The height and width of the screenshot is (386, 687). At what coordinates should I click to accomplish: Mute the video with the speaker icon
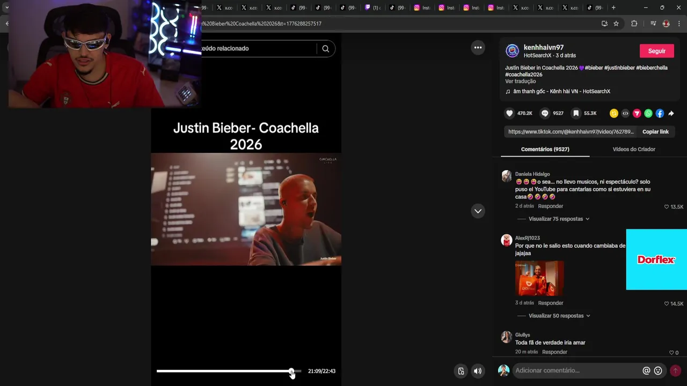point(478,371)
